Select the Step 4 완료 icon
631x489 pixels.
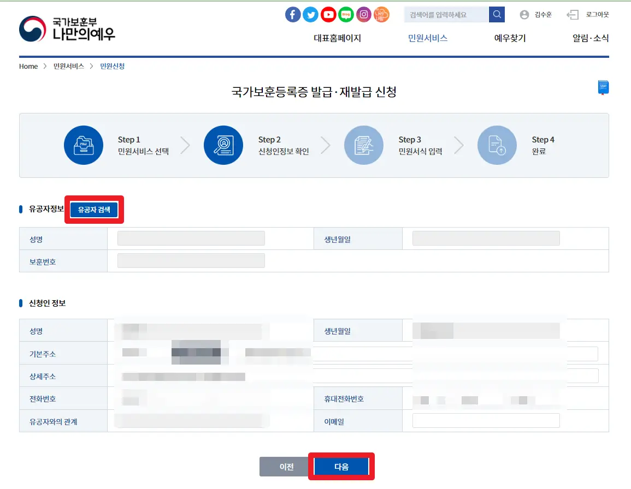(x=497, y=145)
